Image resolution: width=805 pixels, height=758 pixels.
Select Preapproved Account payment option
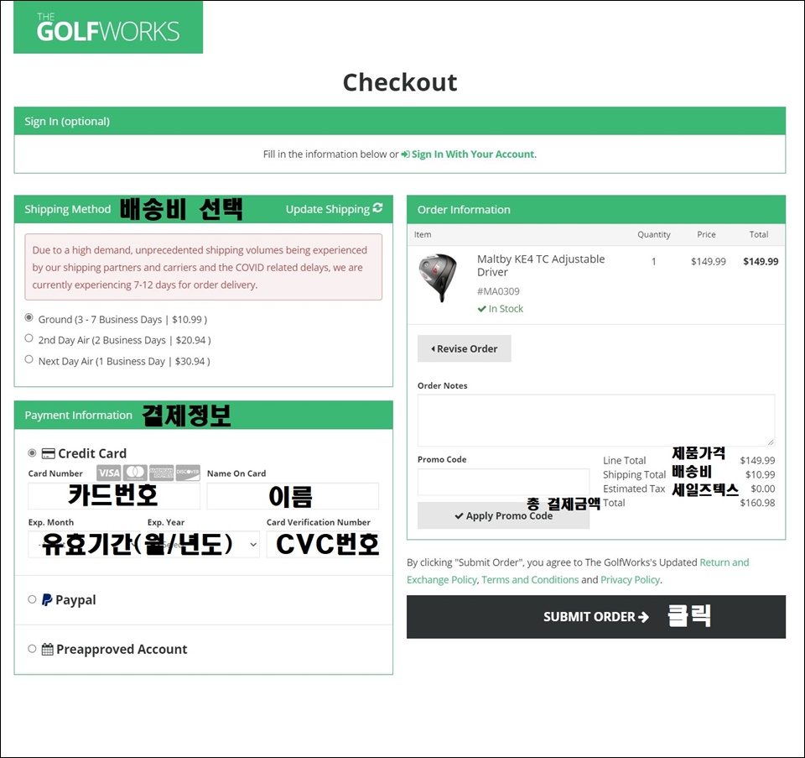tap(32, 649)
